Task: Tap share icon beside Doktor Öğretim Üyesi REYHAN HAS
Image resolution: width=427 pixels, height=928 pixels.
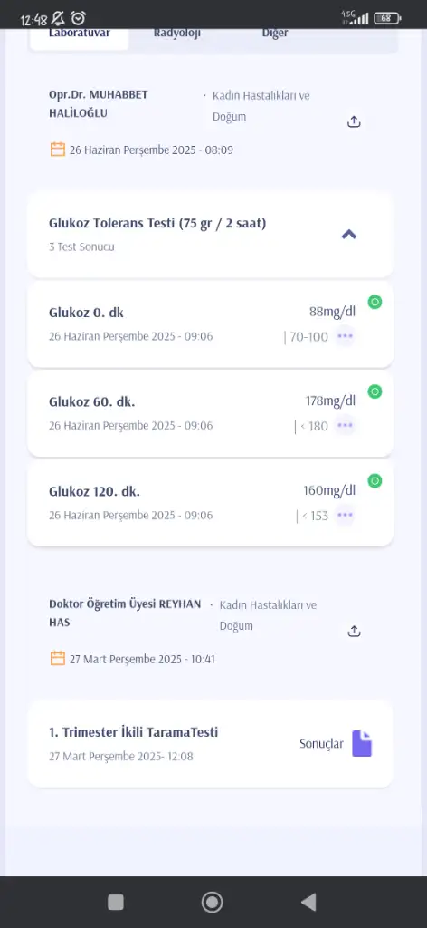Action: (354, 631)
